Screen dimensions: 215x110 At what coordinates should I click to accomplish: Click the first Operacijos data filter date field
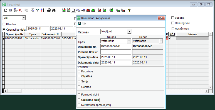pos(38,28)
